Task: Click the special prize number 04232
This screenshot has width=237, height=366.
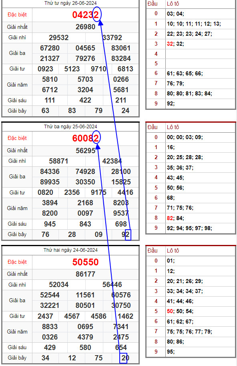Action: point(85,15)
